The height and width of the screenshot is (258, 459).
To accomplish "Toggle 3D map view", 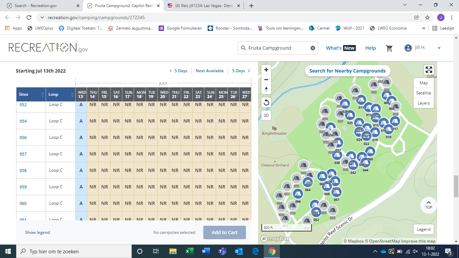I will pos(266,115).
